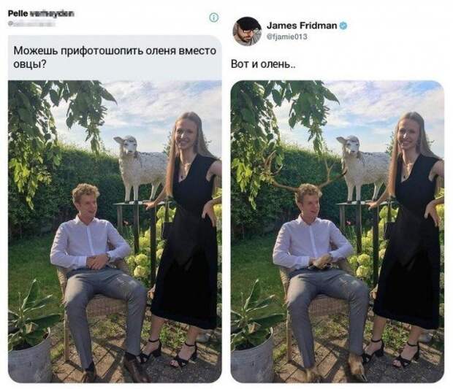The image size is (453, 389).
Task: Open James Fridman's profile avatar
Action: click(x=247, y=31)
